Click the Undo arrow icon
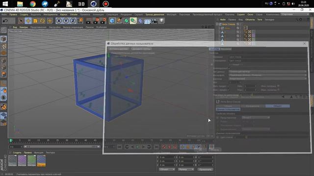This screenshot has width=314, height=176. click(5, 21)
